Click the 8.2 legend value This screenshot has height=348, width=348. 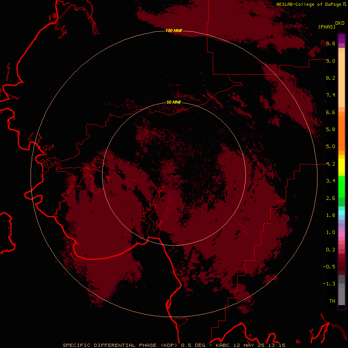point(331,78)
